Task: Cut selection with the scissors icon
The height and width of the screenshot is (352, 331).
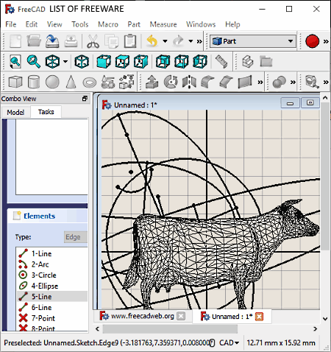Action: (93, 41)
